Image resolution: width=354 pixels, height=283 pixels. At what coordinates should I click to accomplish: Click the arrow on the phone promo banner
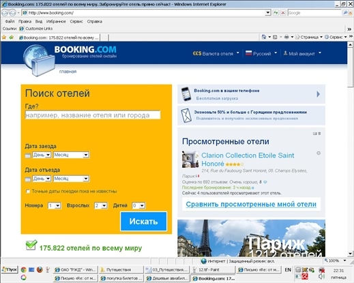(319, 94)
